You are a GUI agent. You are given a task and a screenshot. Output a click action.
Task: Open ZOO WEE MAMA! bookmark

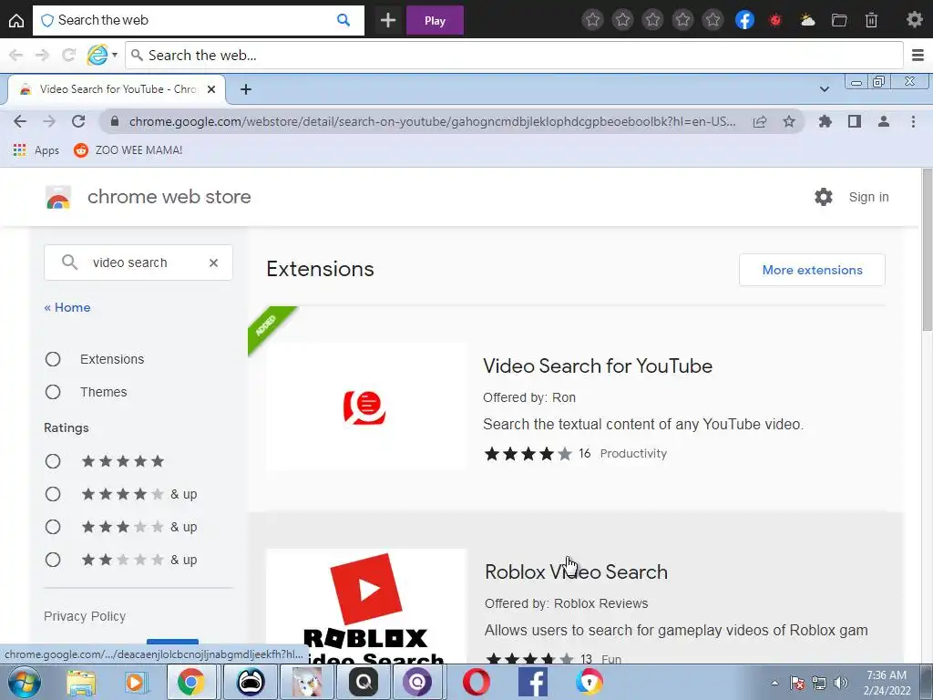128,150
